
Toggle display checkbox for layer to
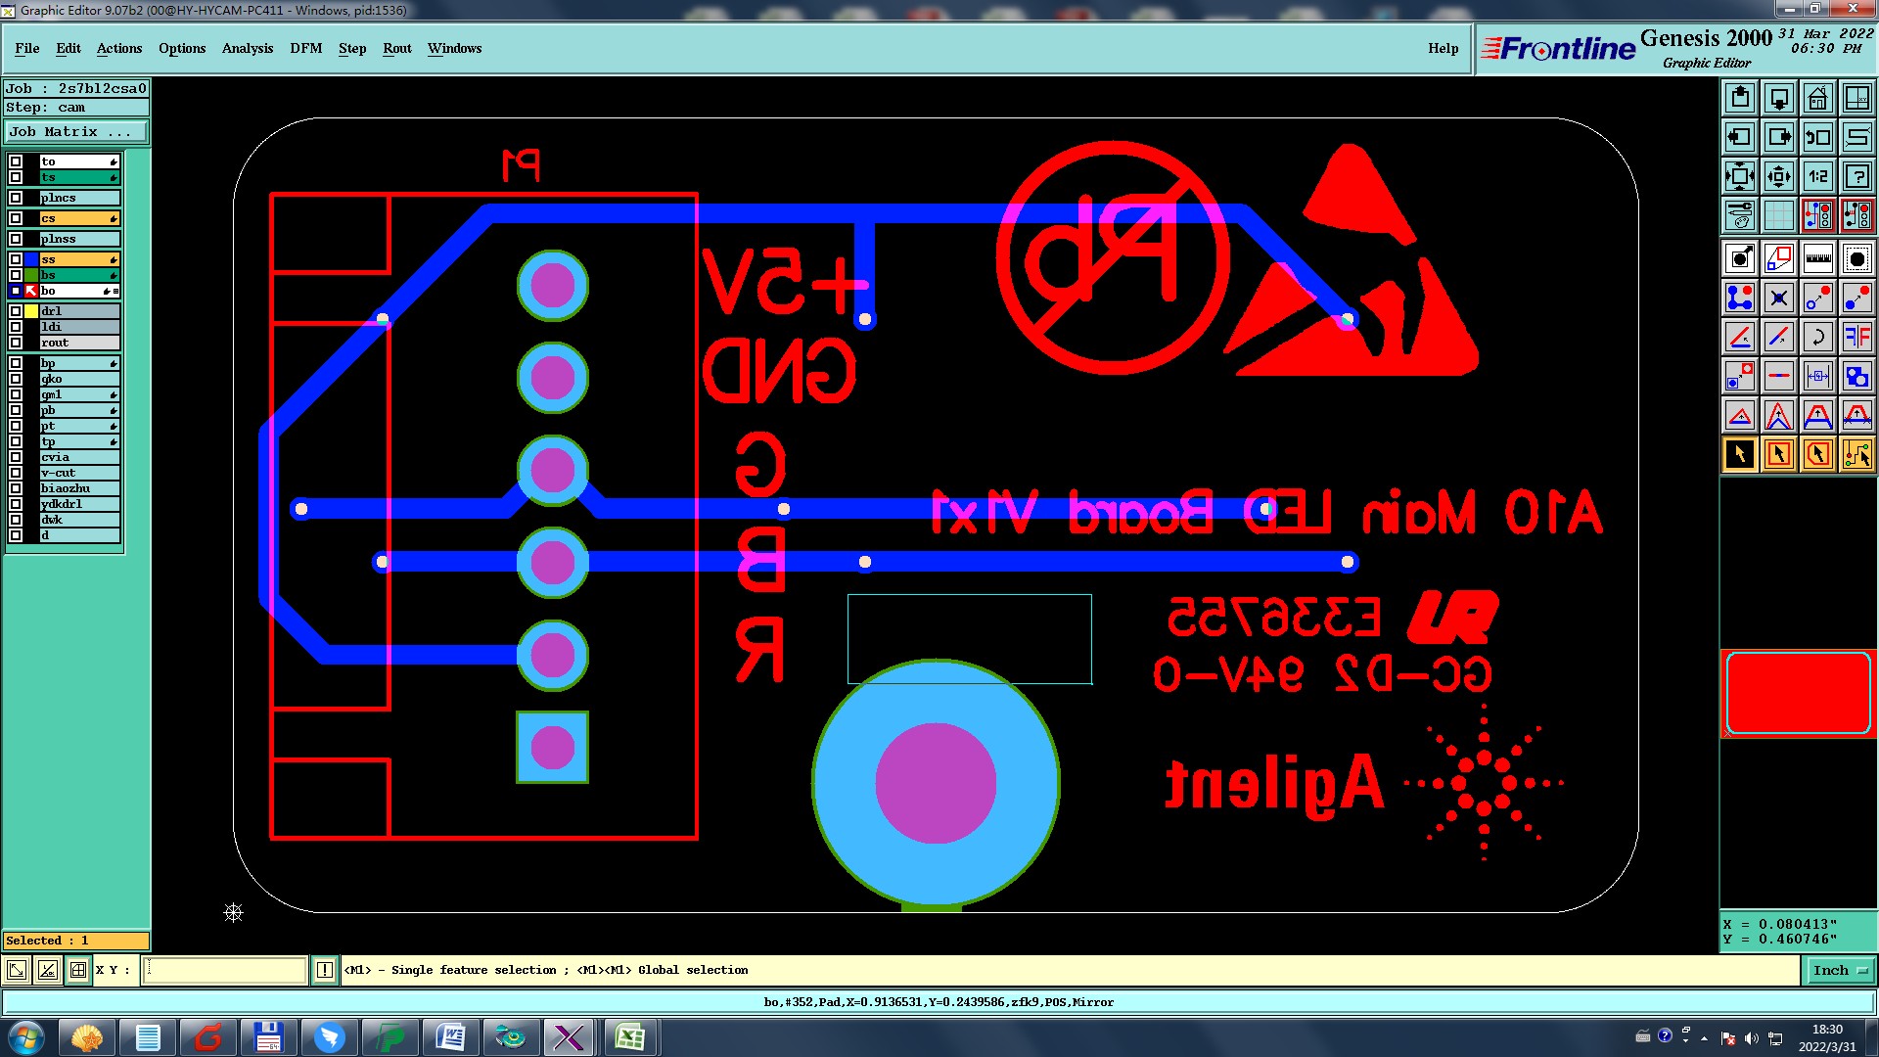tap(16, 161)
